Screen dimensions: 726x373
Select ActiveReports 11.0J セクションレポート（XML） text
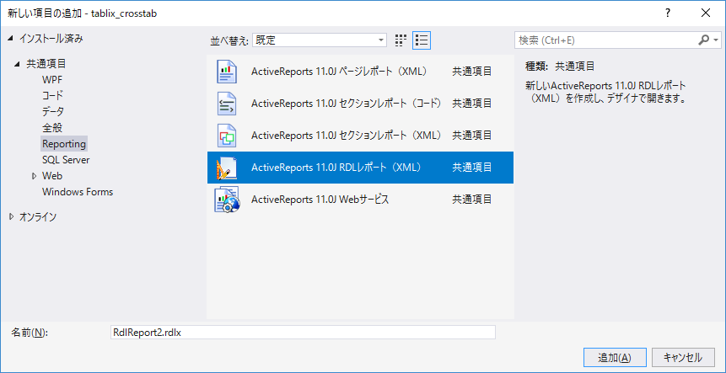(347, 136)
